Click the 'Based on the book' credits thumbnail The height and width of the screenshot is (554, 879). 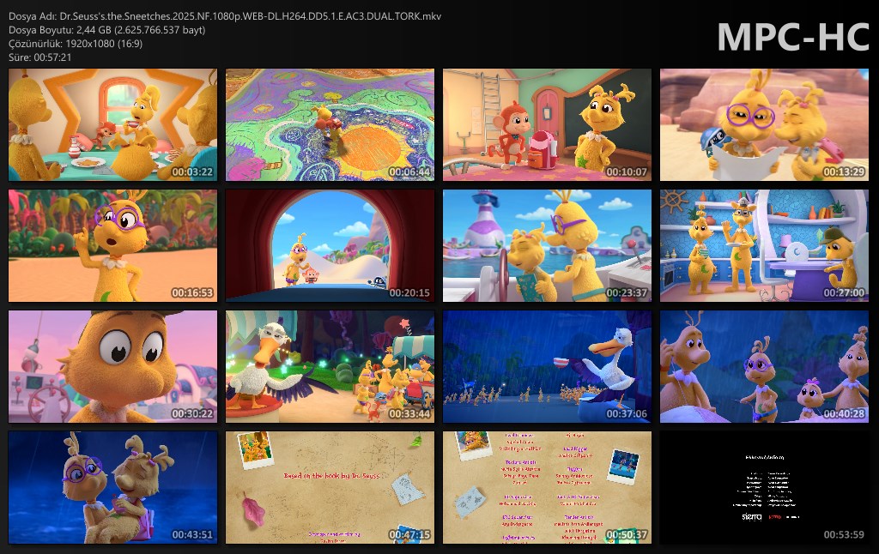click(330, 488)
